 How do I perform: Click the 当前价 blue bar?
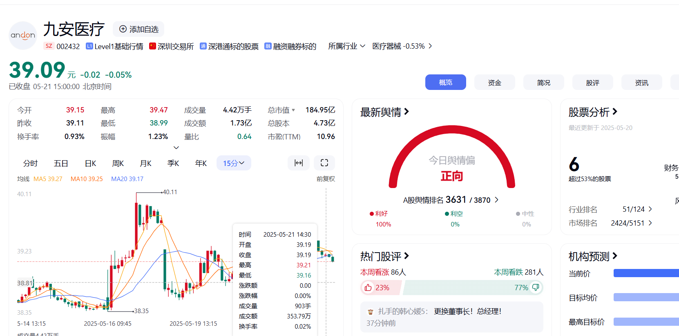pos(646,273)
